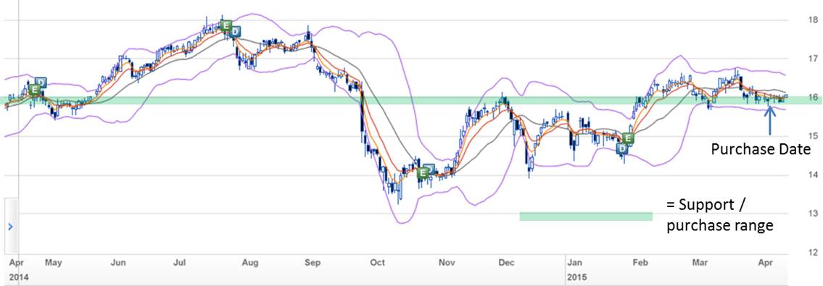
Task: Expand the side panel with the blue chevron
Action: (10, 227)
